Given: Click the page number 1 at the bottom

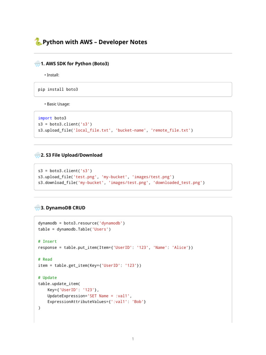Looking at the screenshot, I should pos(133,339).
